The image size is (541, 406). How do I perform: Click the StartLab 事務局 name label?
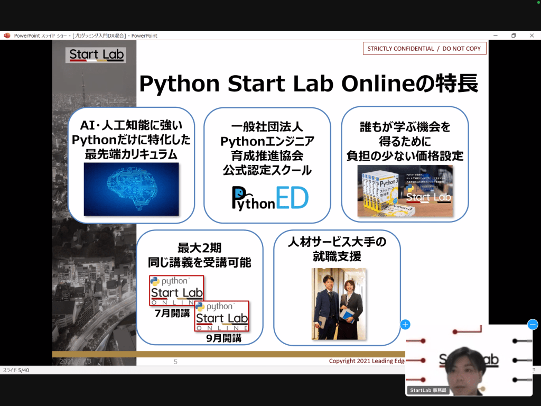[428, 391]
